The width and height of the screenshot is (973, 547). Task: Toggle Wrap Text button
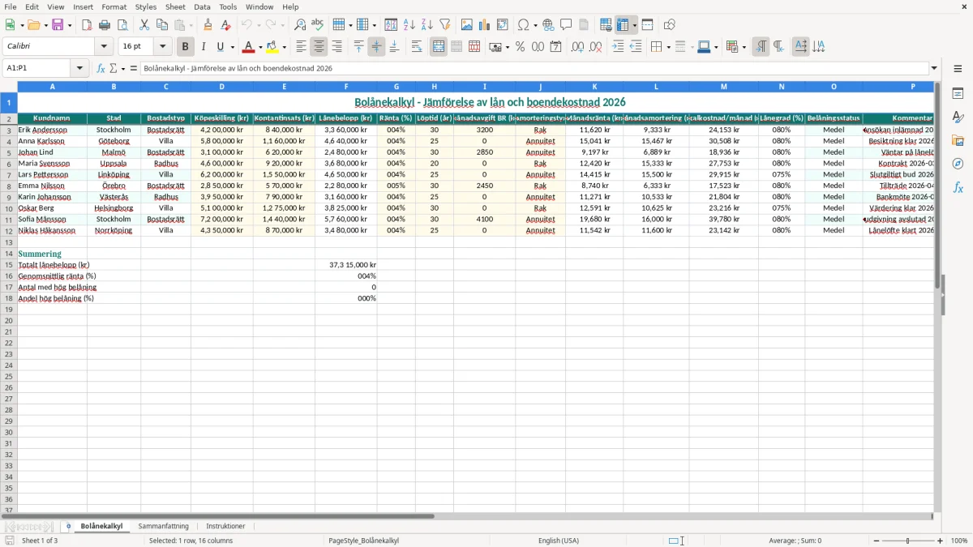pyautogui.click(x=417, y=47)
